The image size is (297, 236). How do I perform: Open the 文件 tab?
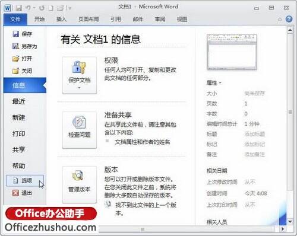click(15, 19)
